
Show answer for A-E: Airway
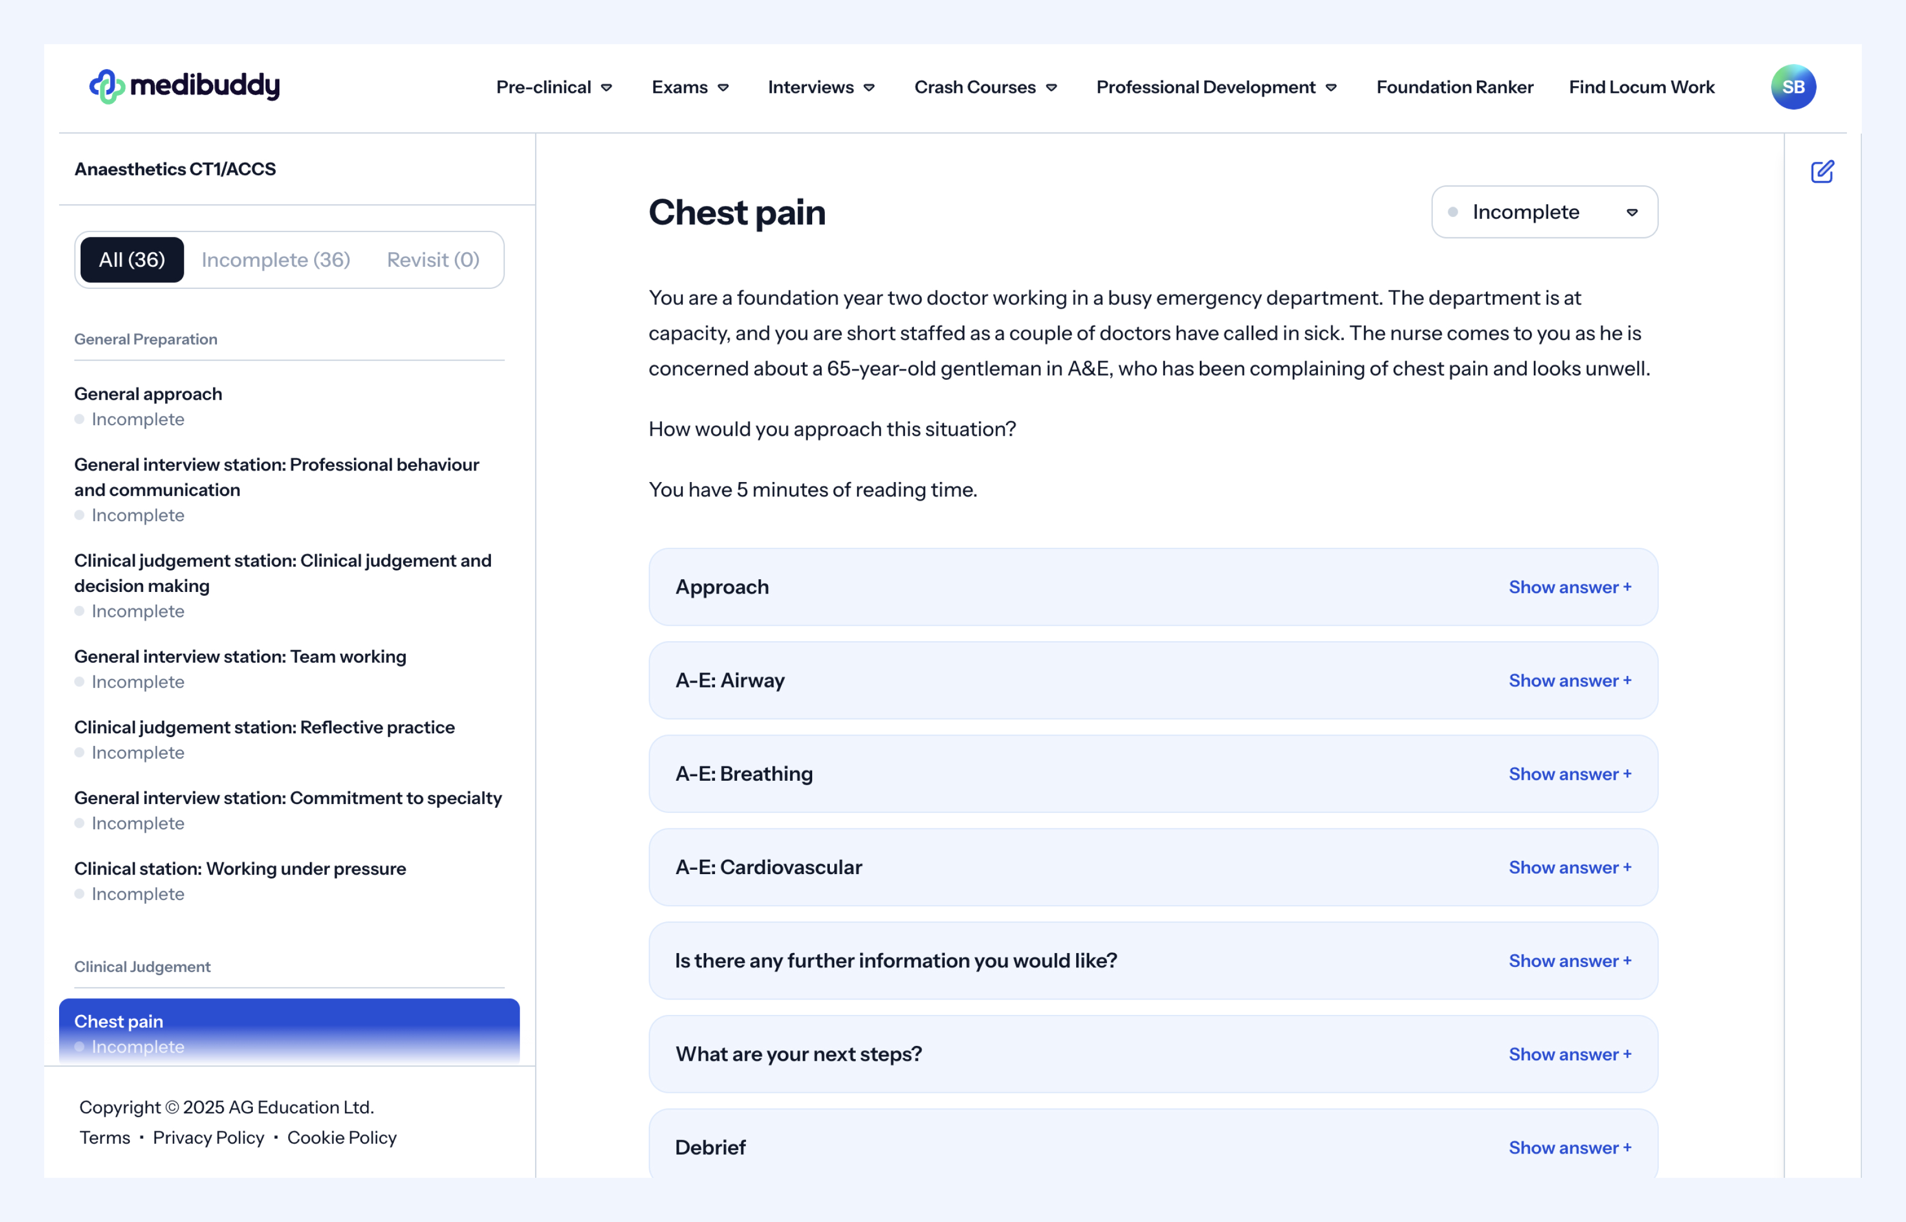click(x=1569, y=681)
